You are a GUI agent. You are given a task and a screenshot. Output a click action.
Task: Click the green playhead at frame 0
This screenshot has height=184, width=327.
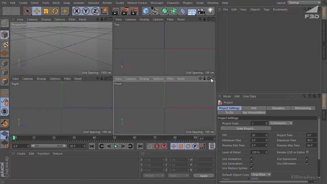coord(14,137)
